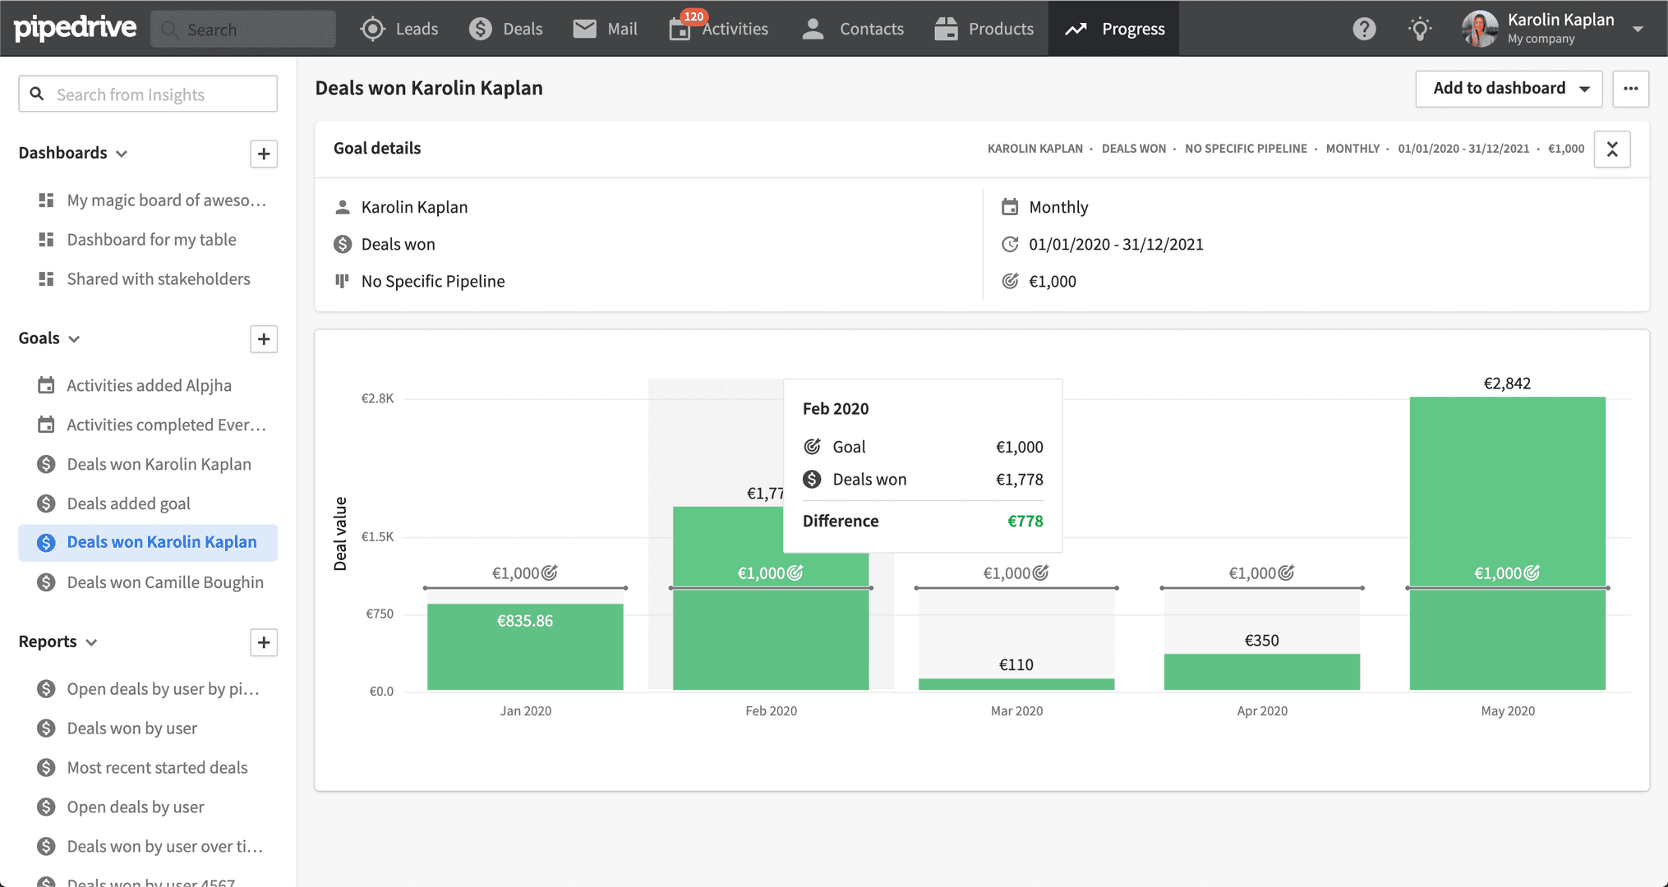Click the Feb 2020 bar

(771, 599)
